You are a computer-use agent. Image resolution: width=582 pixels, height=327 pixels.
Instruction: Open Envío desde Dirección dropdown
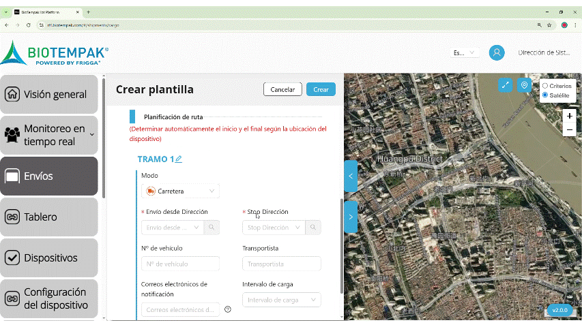coord(173,228)
